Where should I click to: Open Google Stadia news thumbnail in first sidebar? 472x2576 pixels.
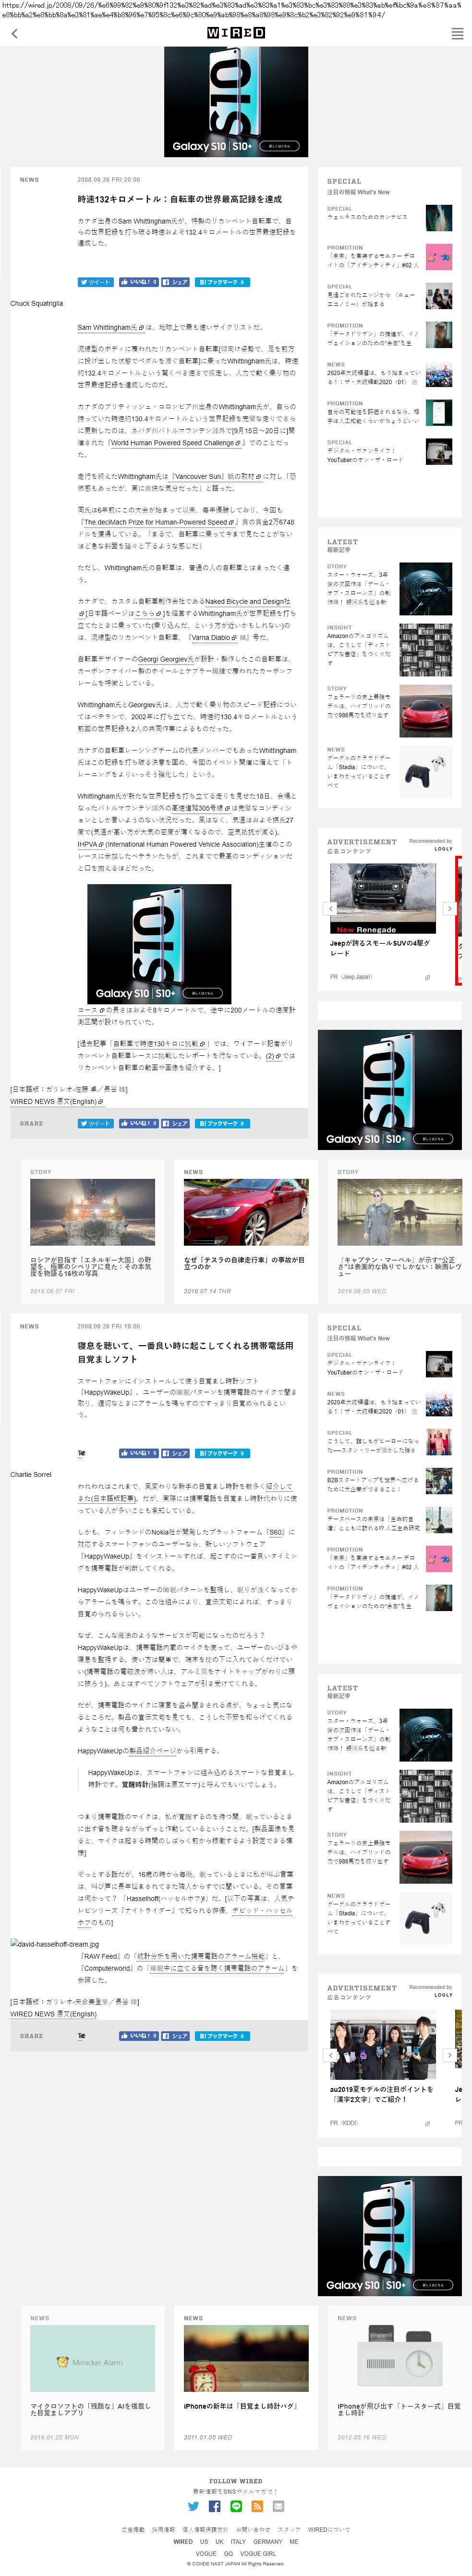pyautogui.click(x=425, y=772)
